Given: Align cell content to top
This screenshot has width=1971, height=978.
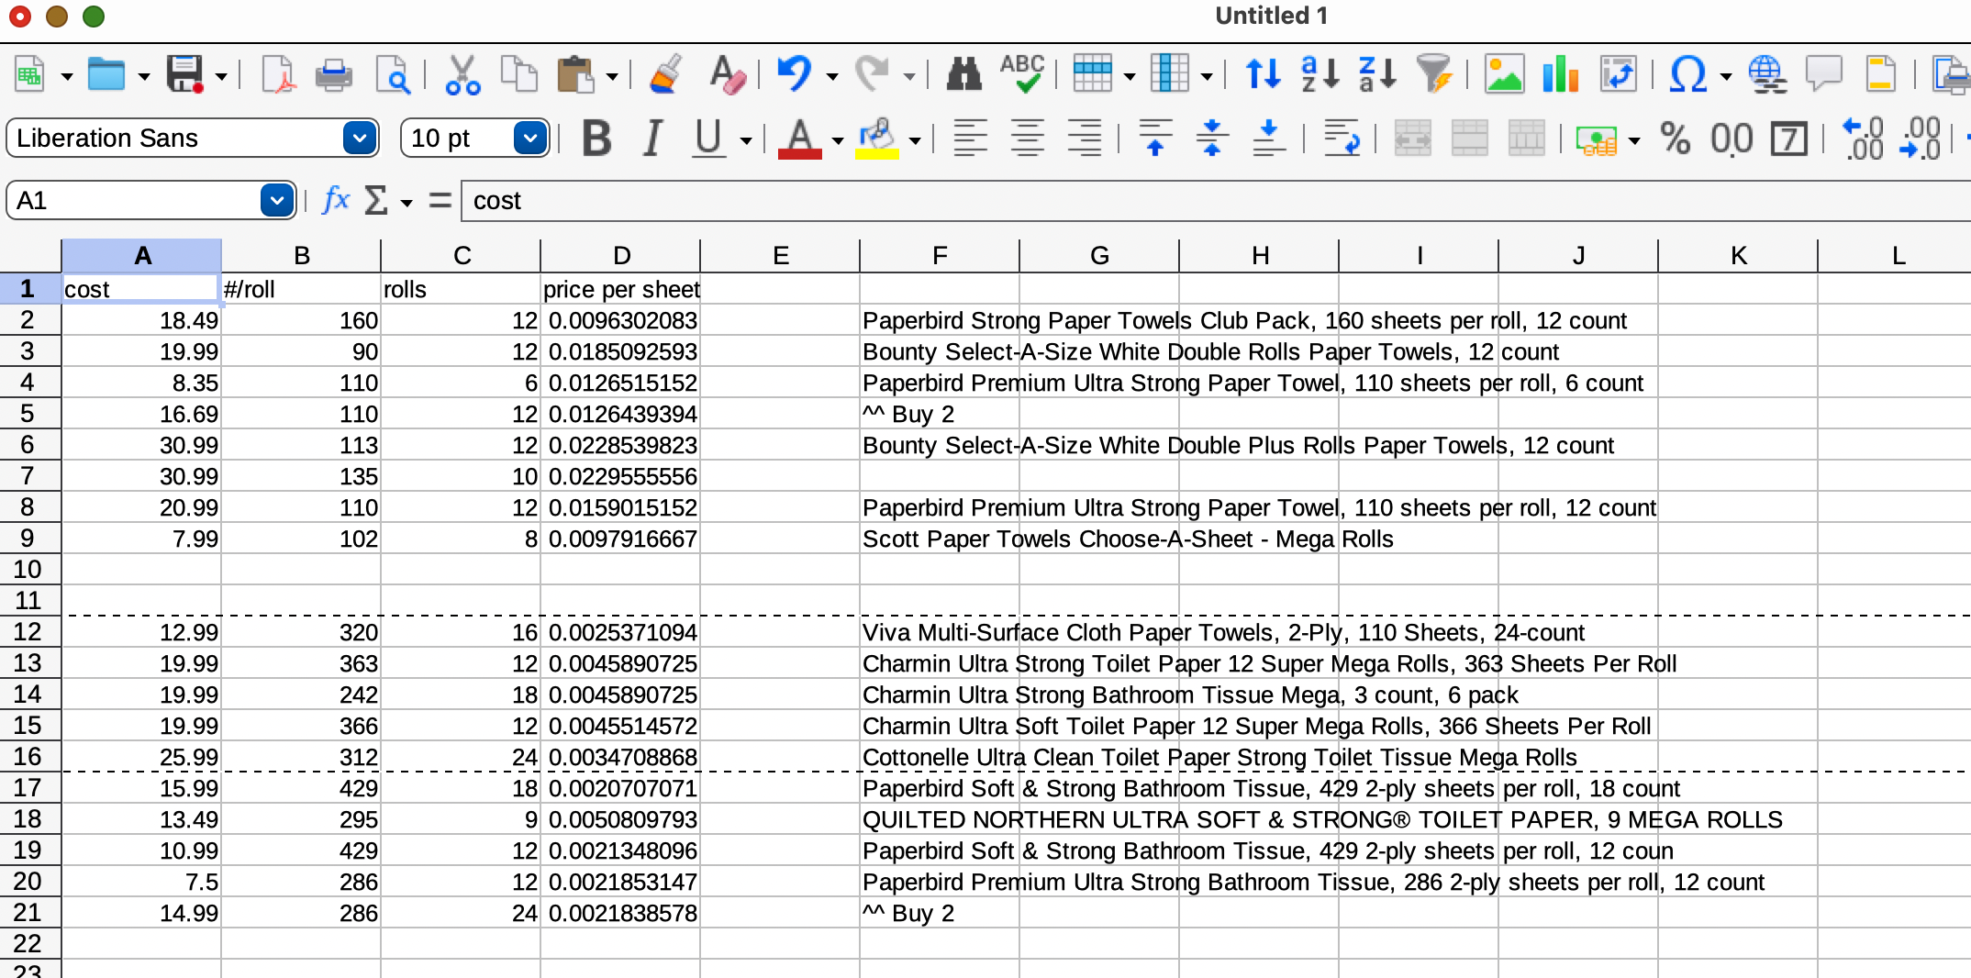Looking at the screenshot, I should [1155, 139].
